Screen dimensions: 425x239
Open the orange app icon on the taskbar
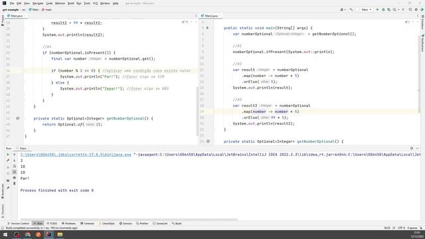coord(39,234)
